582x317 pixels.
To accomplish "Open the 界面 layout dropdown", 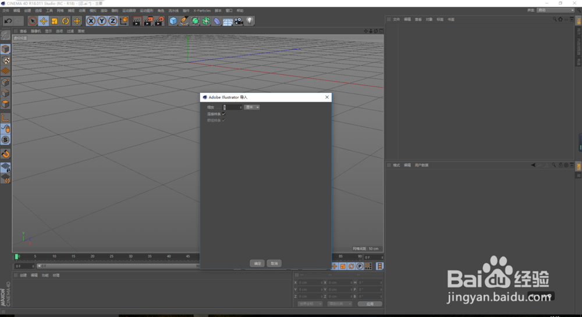I will [556, 10].
